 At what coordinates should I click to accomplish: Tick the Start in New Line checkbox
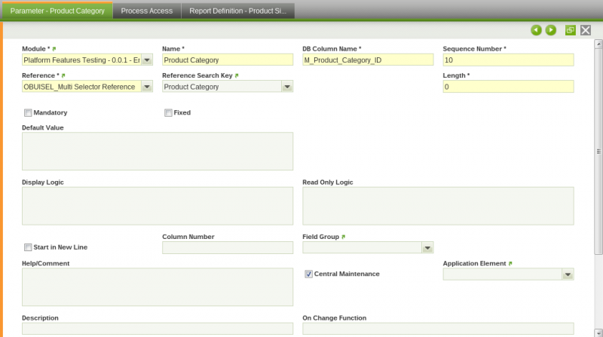click(x=28, y=247)
